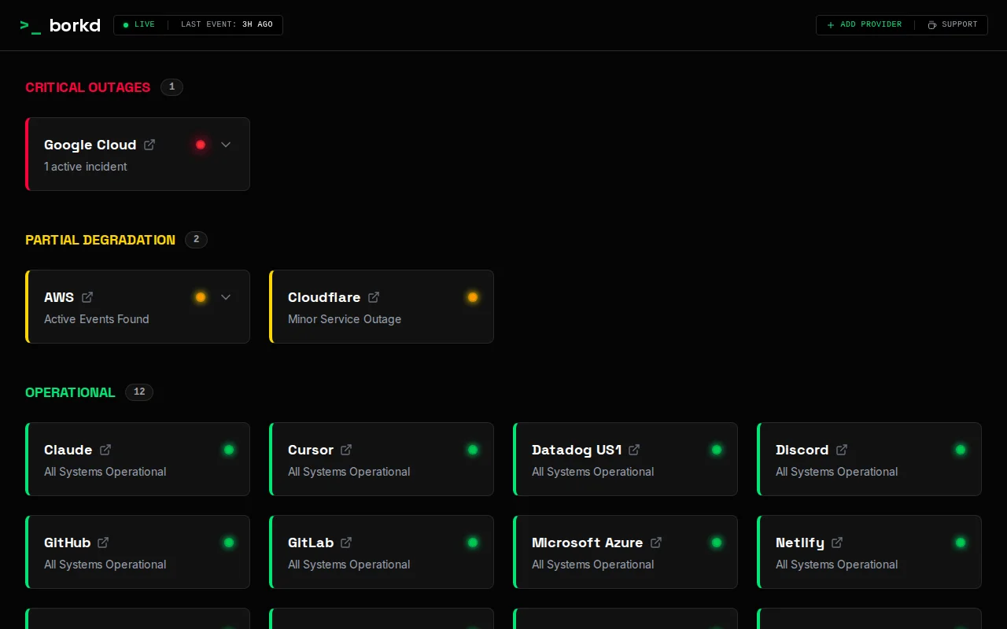Click '1 active incident' text
The height and width of the screenshot is (629, 1007).
86,167
